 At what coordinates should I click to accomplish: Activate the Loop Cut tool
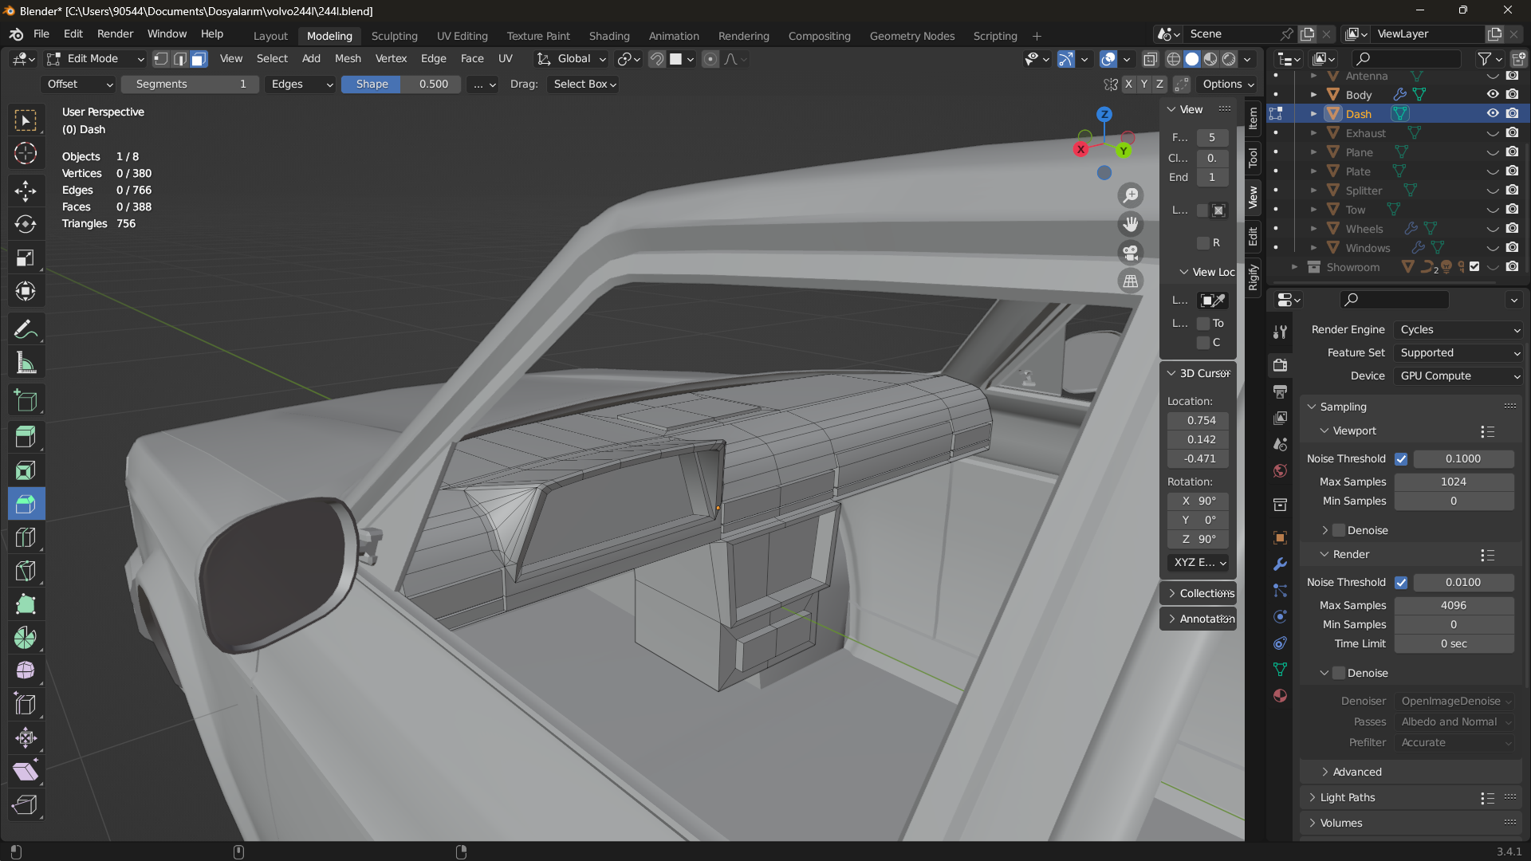(x=26, y=537)
